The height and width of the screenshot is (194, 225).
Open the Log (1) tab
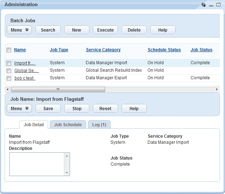point(99,125)
